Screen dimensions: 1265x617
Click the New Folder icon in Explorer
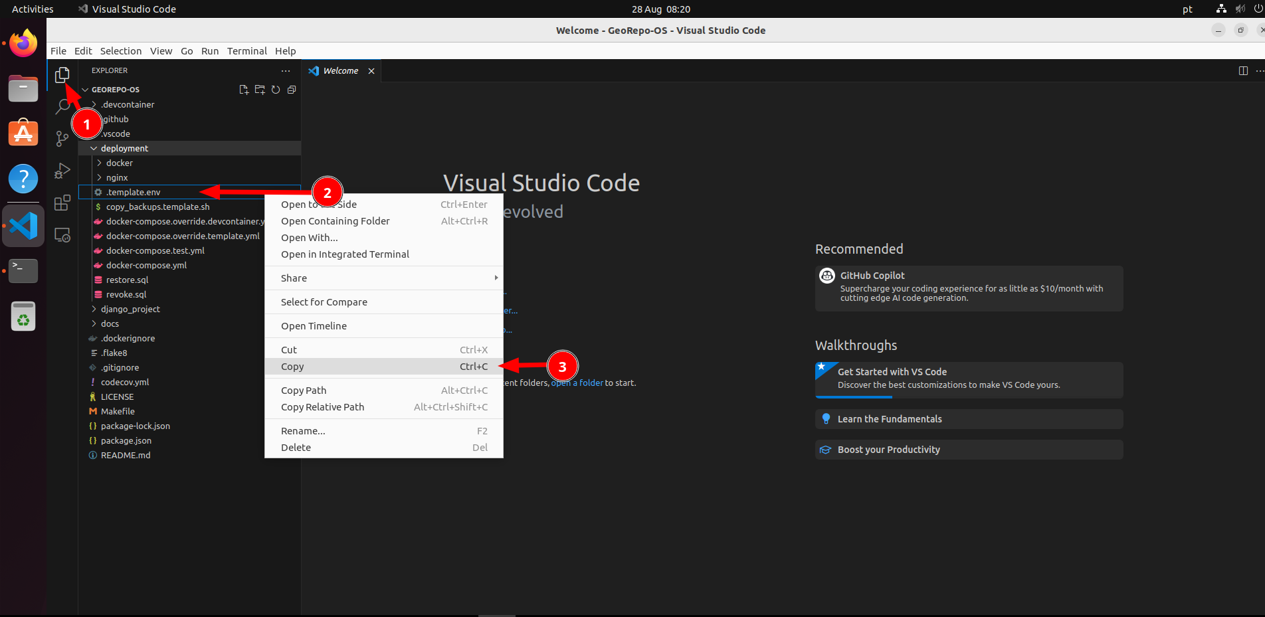[260, 90]
